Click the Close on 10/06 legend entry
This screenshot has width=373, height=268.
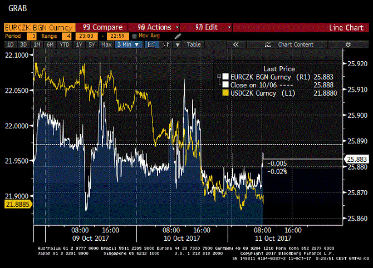coord(262,85)
